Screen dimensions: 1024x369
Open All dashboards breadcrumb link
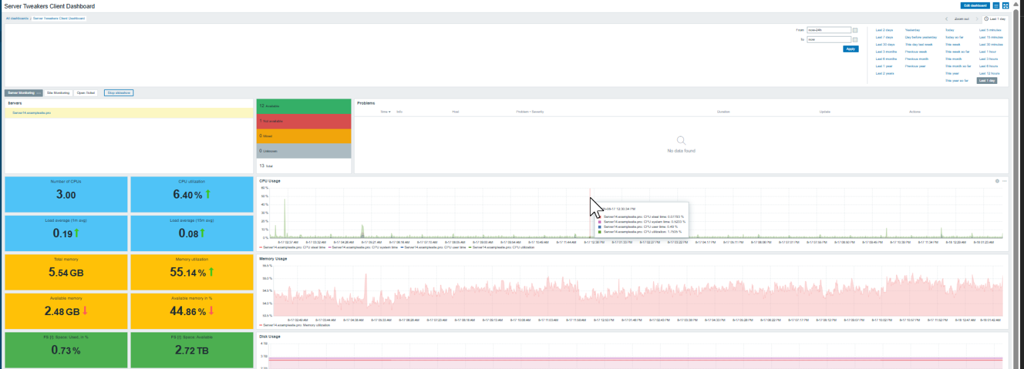point(17,19)
